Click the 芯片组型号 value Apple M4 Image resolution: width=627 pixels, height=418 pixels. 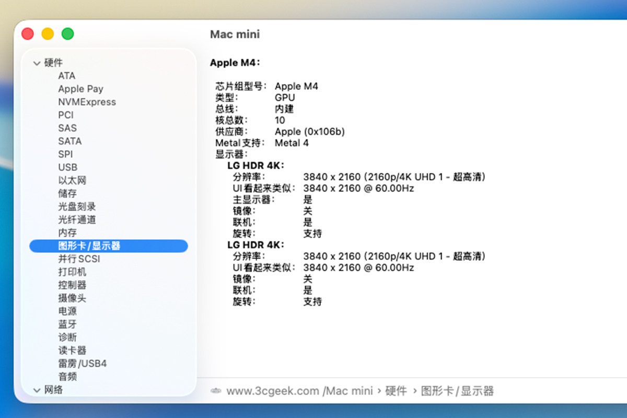click(296, 86)
